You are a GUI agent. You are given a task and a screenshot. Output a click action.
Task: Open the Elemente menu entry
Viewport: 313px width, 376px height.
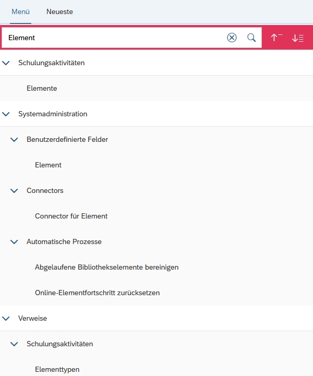[x=42, y=88]
